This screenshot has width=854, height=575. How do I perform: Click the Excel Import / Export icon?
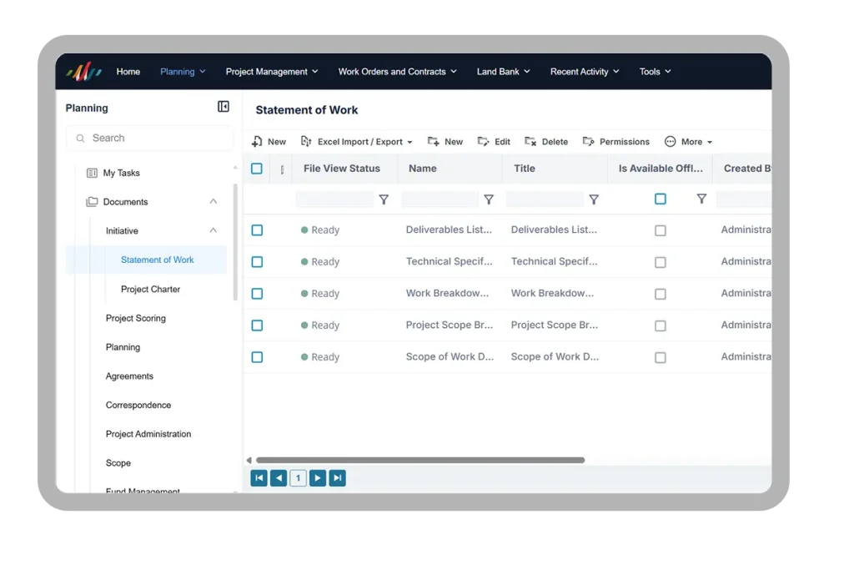tap(306, 142)
